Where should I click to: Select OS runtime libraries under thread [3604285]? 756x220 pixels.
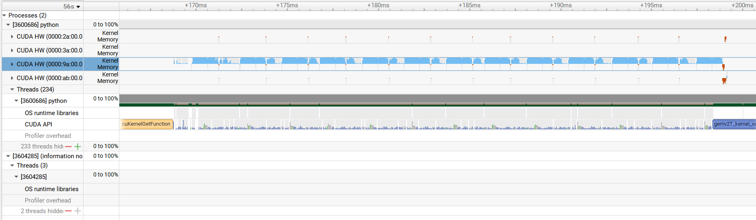point(51,189)
